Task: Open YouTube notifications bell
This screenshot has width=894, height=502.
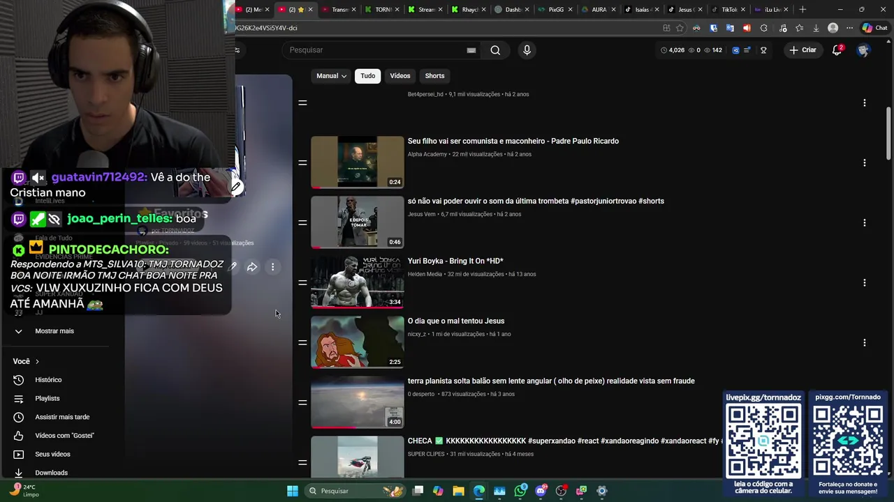Action: (837, 50)
